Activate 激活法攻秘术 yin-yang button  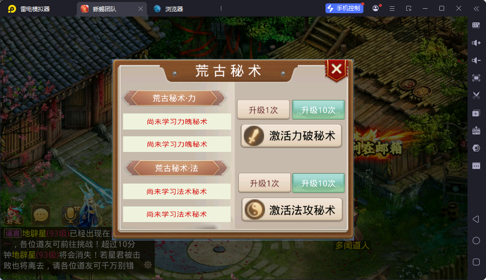tap(292, 209)
